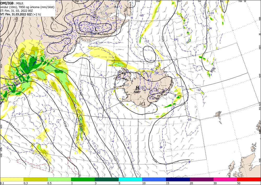Click the 'L' low-pressure marker over Greenland

[96, 29]
